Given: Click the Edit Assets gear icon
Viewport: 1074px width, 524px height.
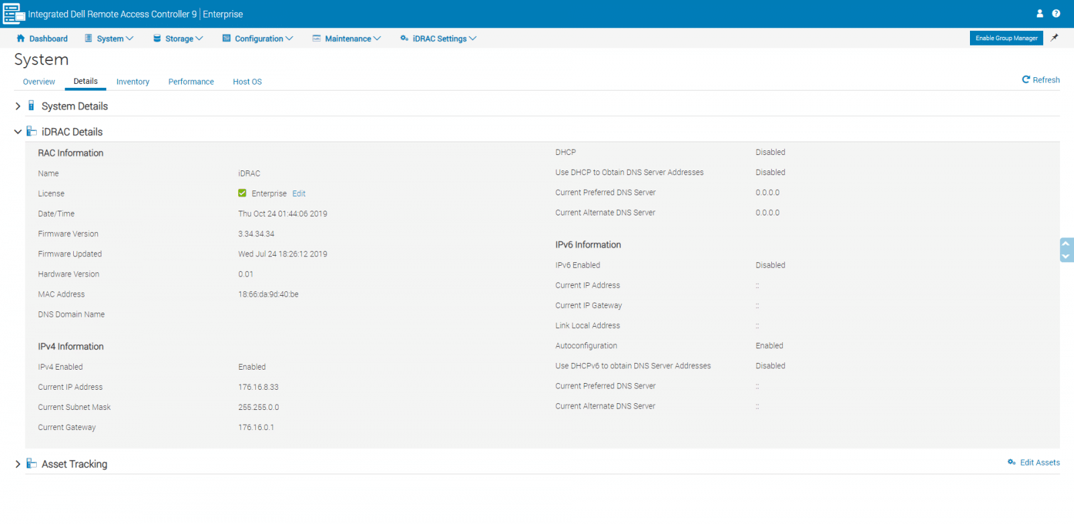Looking at the screenshot, I should [x=1012, y=462].
